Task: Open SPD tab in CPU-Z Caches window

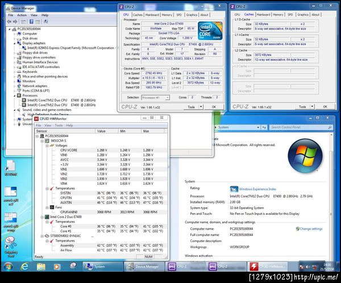Action: point(290,15)
